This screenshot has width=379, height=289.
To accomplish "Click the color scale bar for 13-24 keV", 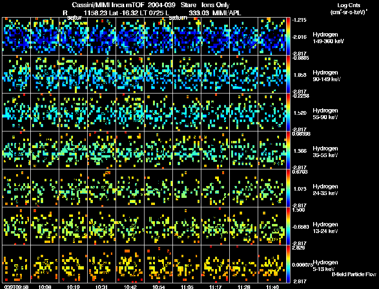I will [288, 226].
